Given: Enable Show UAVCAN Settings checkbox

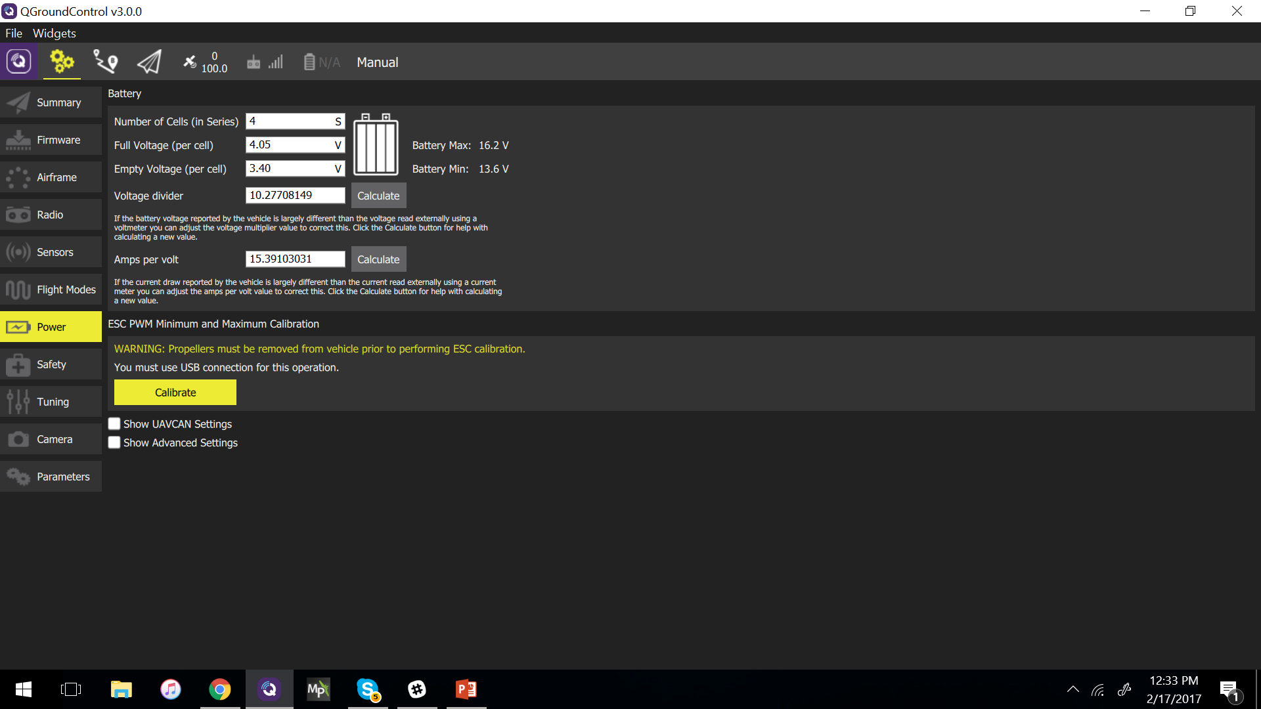Looking at the screenshot, I should (114, 423).
